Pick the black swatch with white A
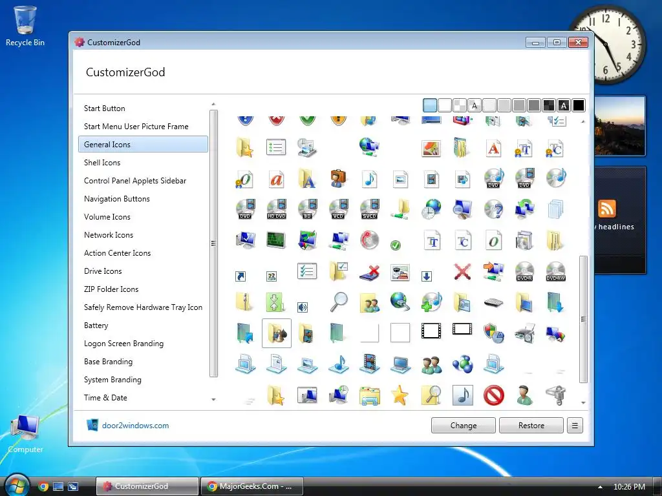 click(564, 105)
